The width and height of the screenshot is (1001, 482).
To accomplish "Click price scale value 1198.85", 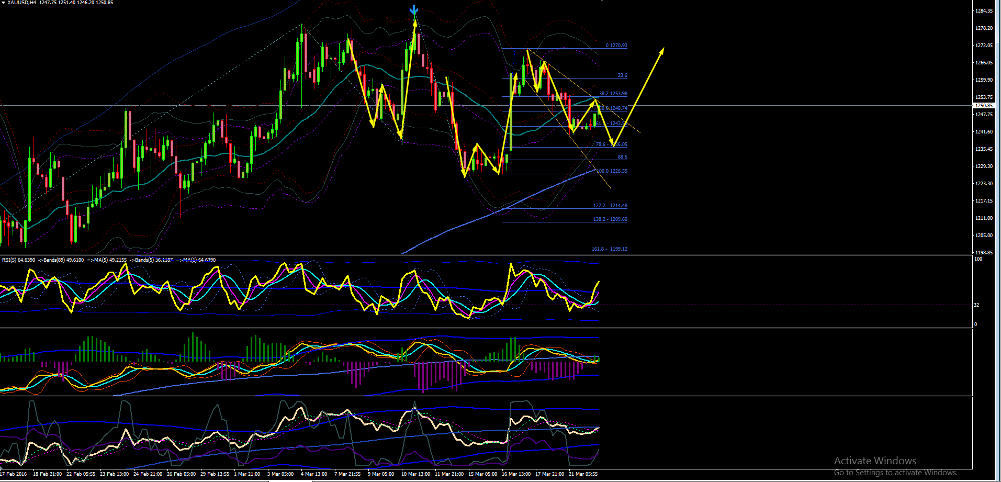I will pos(984,252).
